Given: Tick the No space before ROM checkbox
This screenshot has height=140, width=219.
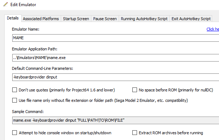Looking at the screenshot, I should pos(134,90).
